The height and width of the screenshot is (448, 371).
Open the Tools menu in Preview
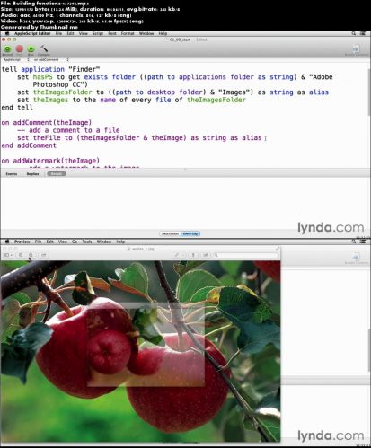coord(87,242)
